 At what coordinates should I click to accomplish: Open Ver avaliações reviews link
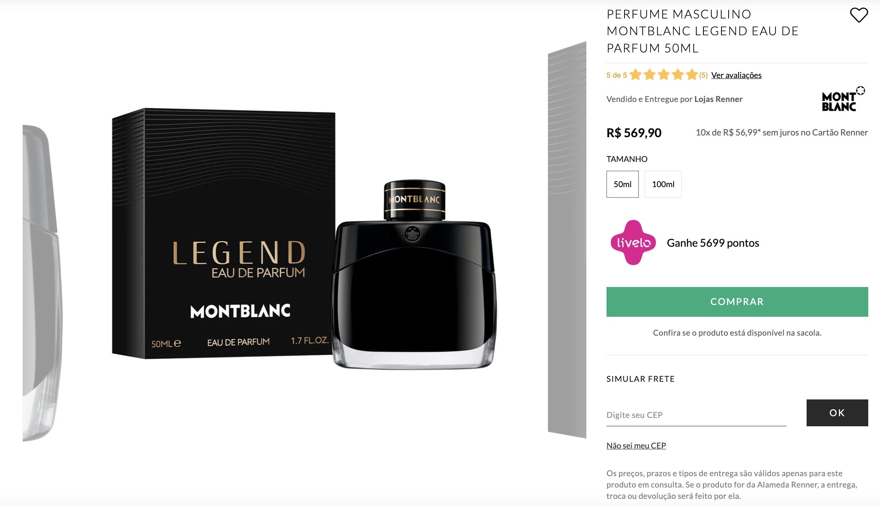[736, 75]
